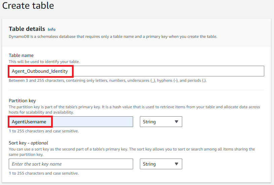Screen dimensions: 274x185
Task: Click 'This will be used to identify your table.'
Action: click(x=44, y=62)
